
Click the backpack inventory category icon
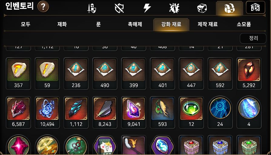click(229, 8)
